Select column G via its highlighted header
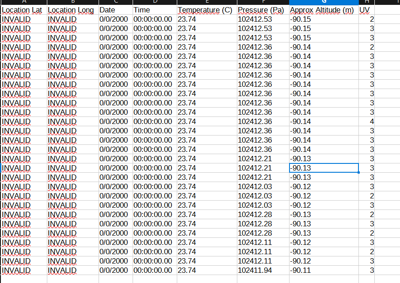This screenshot has height=283, width=400. (324, 2)
